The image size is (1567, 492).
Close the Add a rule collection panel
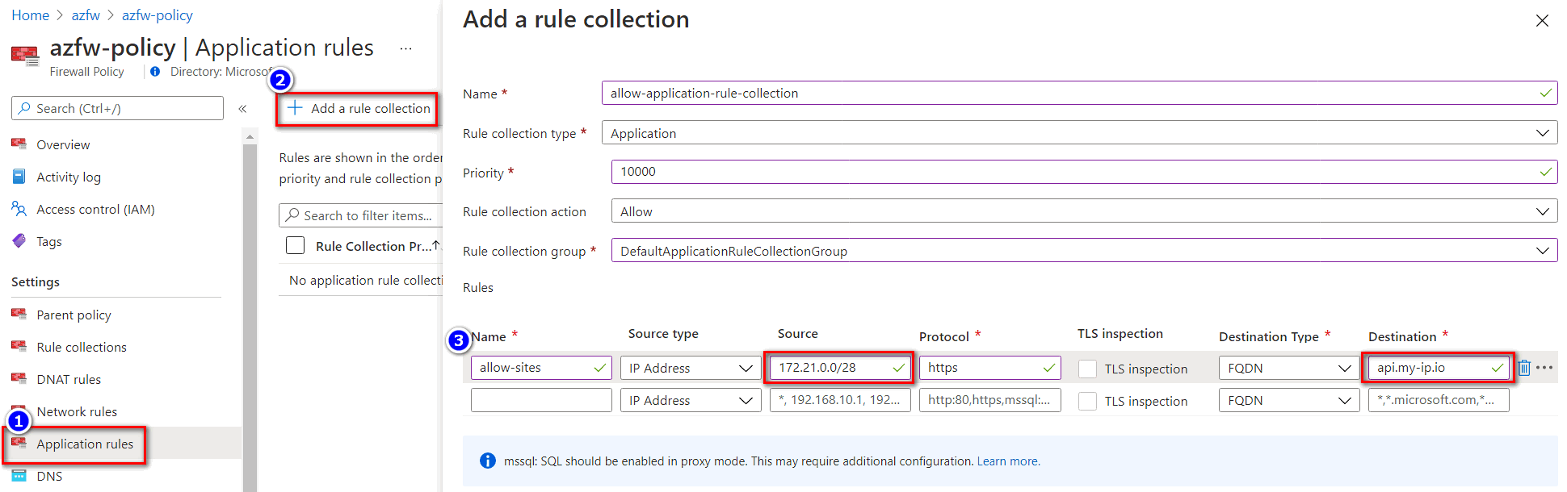point(1542,21)
